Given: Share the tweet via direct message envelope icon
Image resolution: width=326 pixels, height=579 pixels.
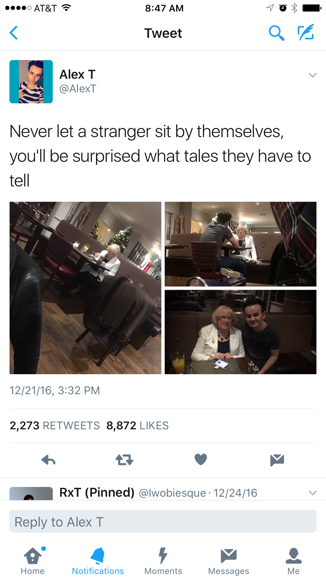Looking at the screenshot, I should [277, 460].
